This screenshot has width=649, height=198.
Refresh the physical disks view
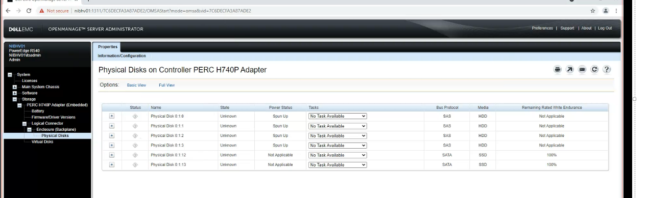(594, 70)
